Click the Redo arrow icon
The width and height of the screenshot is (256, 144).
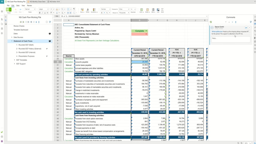tap(20, 10)
